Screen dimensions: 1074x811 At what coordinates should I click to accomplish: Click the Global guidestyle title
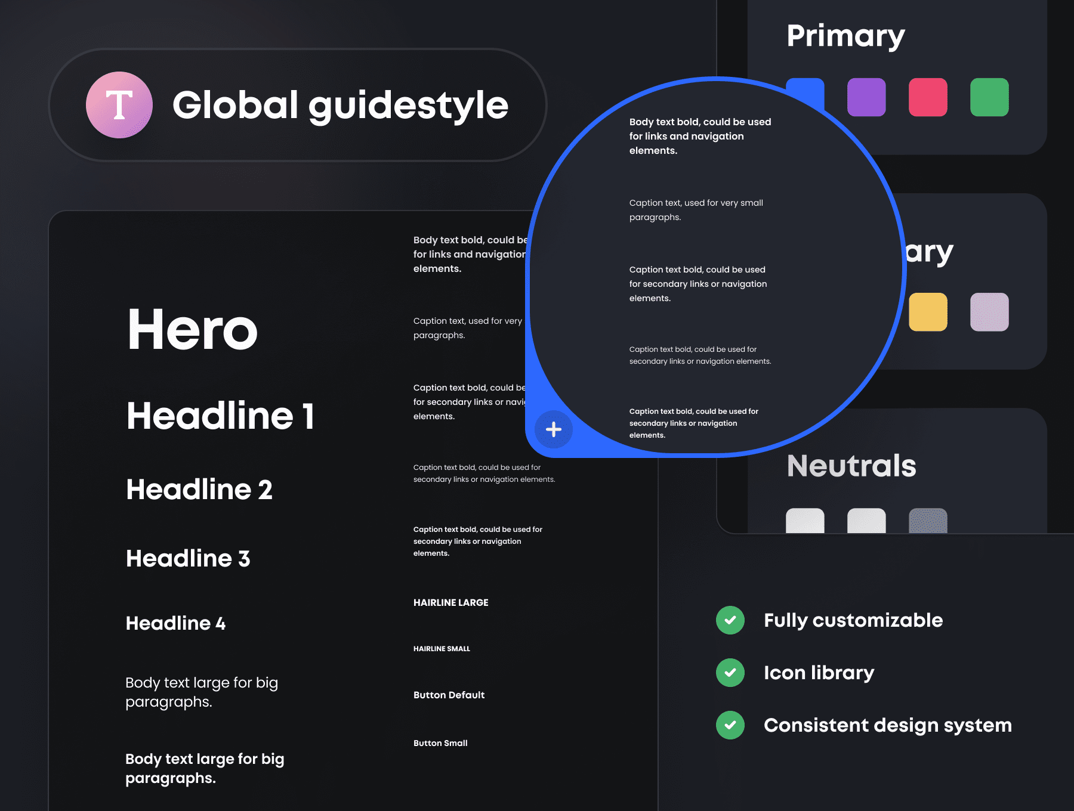340,106
